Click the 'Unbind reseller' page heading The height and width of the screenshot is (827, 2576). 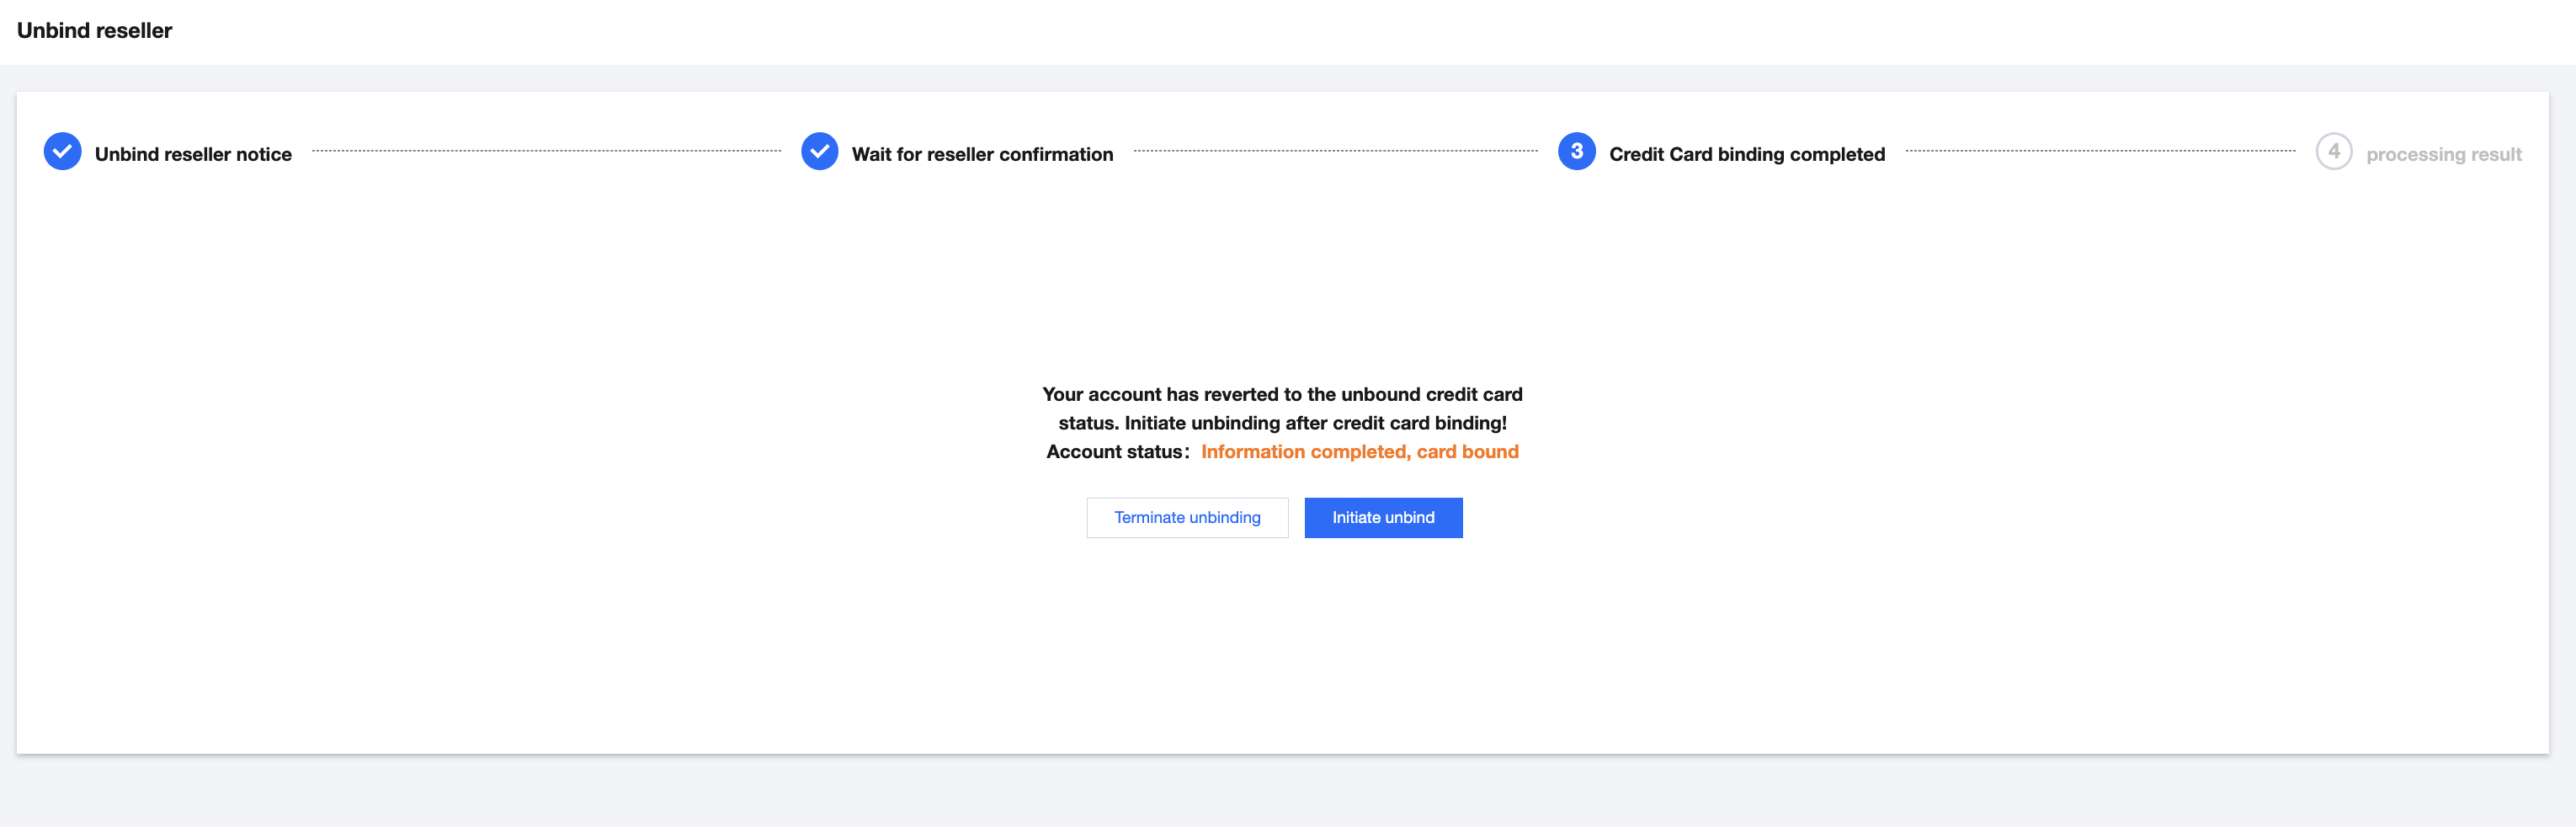pyautogui.click(x=94, y=31)
